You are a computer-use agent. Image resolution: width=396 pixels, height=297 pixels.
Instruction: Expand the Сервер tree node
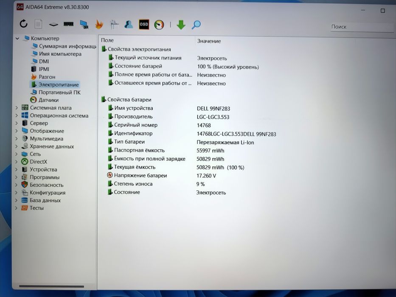click(x=17, y=123)
